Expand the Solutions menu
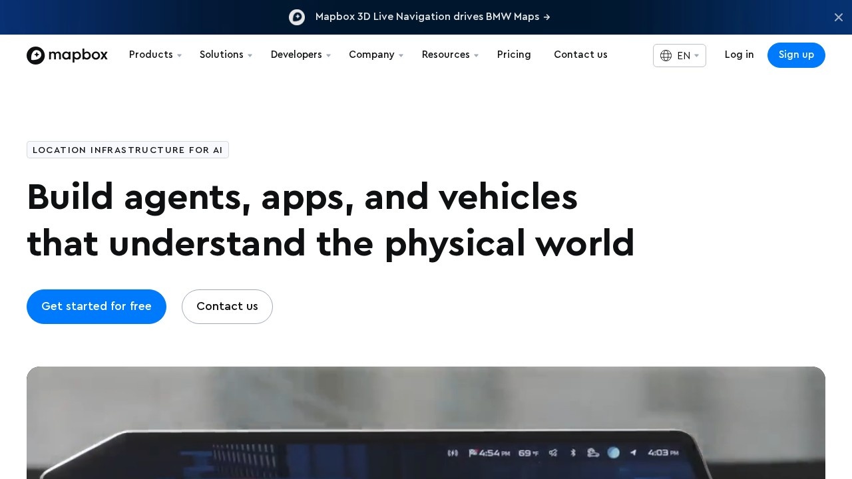Image resolution: width=852 pixels, height=479 pixels. click(x=226, y=55)
